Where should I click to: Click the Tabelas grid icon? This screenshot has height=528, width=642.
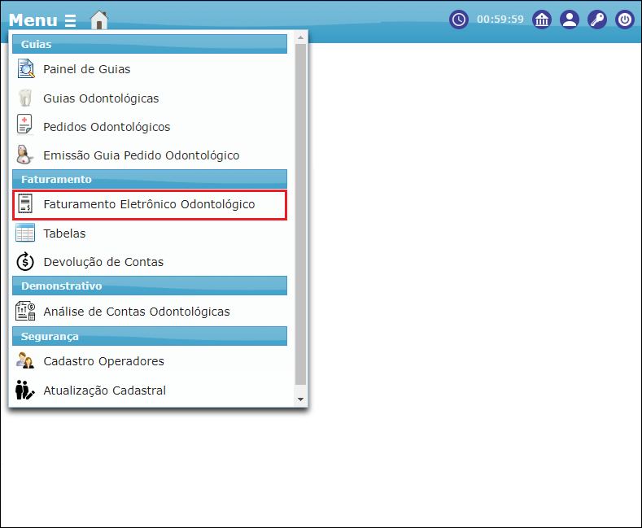[25, 233]
